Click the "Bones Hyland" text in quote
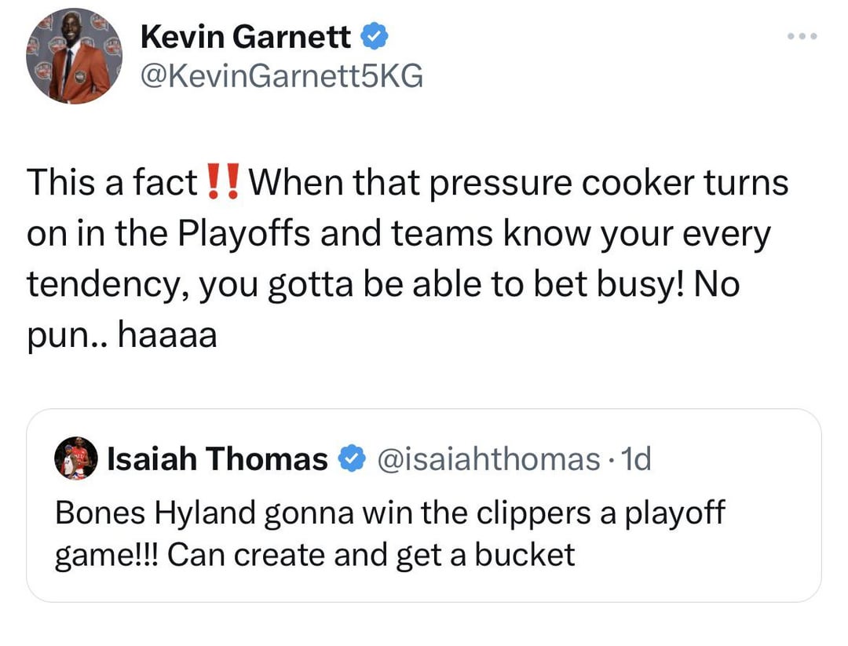The image size is (848, 646). click(x=155, y=513)
